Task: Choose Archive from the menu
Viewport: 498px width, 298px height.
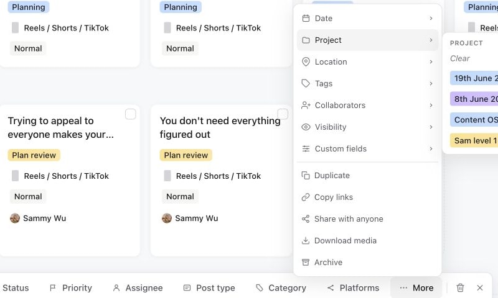Action: [x=367, y=262]
